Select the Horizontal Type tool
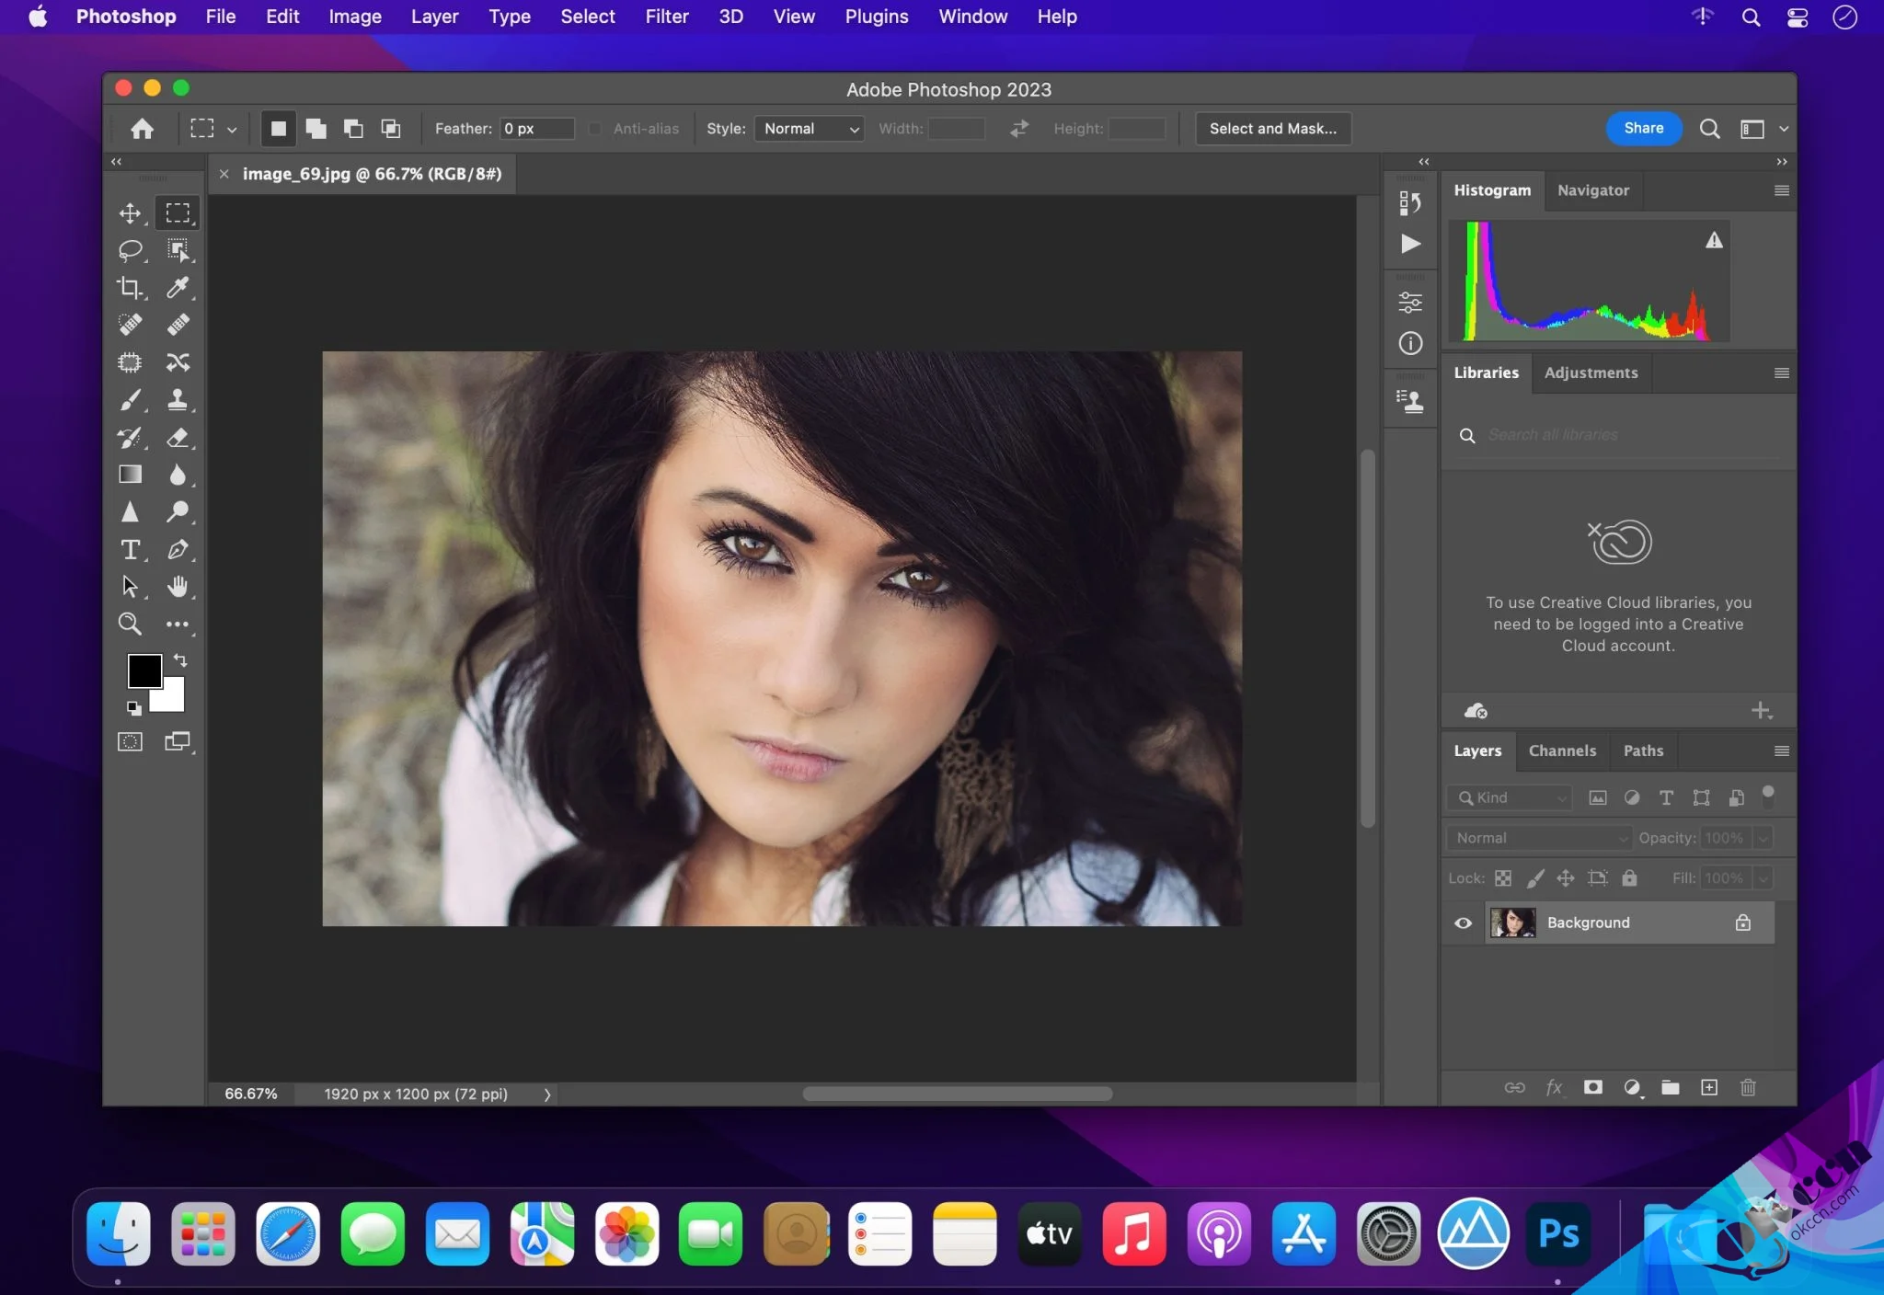The width and height of the screenshot is (1884, 1295). (130, 550)
